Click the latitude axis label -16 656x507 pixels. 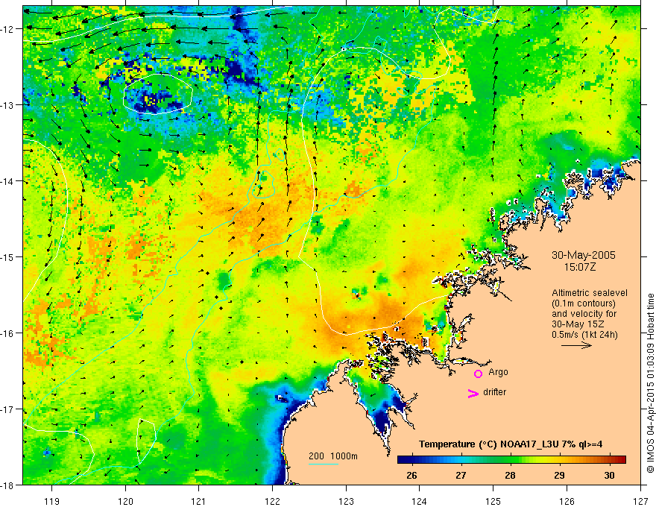point(8,333)
